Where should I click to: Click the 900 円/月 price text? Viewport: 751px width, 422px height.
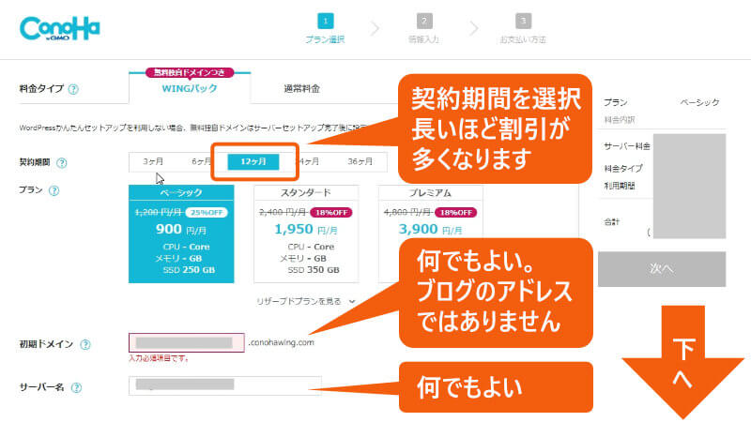pos(181,230)
